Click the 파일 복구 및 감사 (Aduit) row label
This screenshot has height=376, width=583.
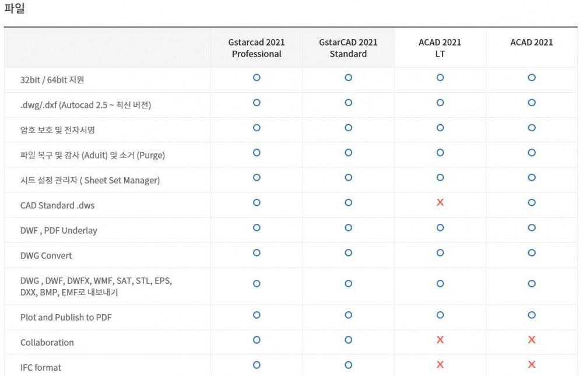[93, 155]
